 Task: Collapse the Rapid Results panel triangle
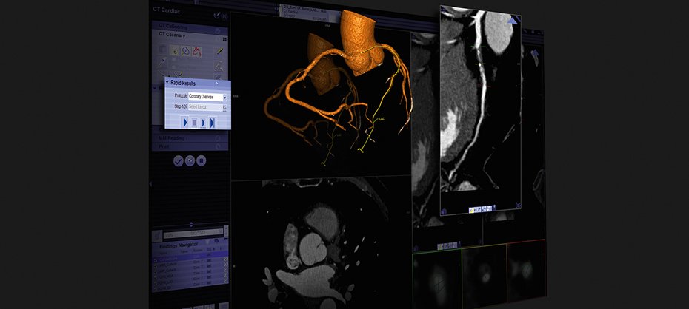tap(167, 82)
